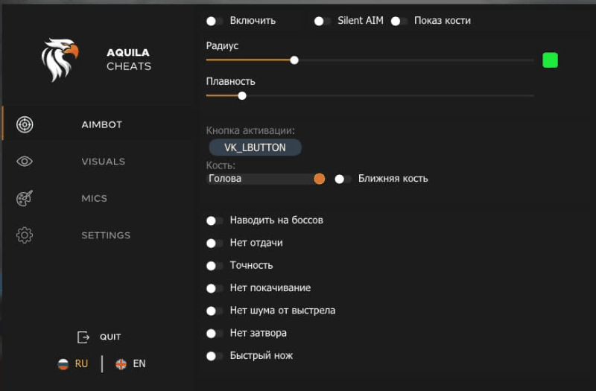The image size is (596, 391).
Task: Switch on the Ближняя кость toggle
Action: pyautogui.click(x=343, y=179)
